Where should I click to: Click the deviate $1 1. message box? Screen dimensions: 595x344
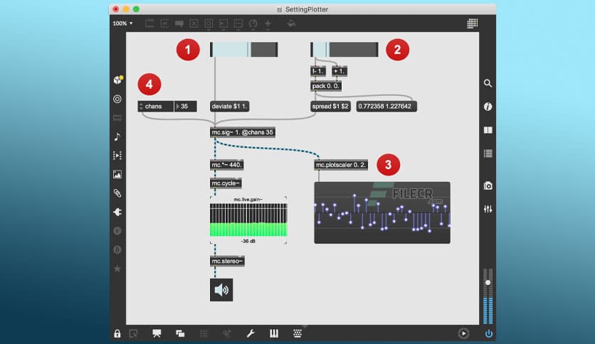[229, 107]
